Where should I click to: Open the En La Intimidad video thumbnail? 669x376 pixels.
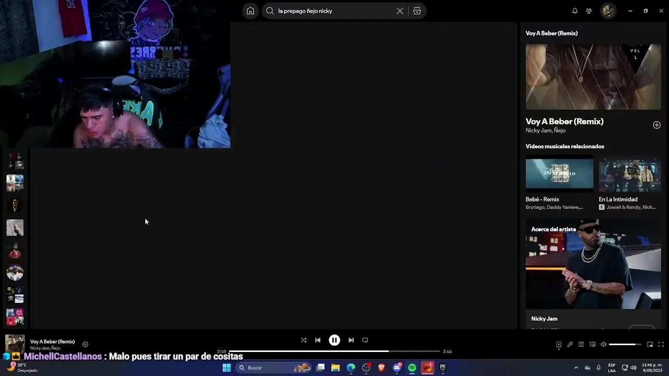[x=630, y=173]
